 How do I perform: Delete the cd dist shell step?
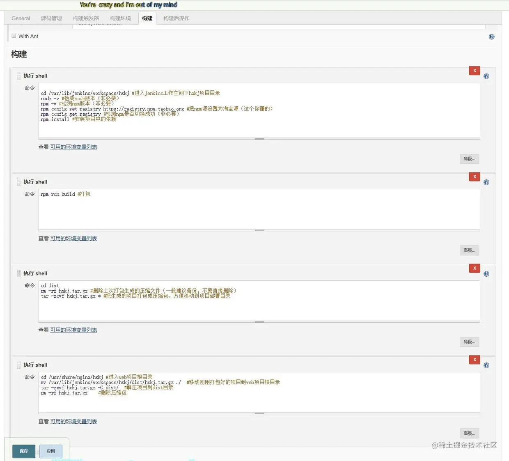[475, 268]
